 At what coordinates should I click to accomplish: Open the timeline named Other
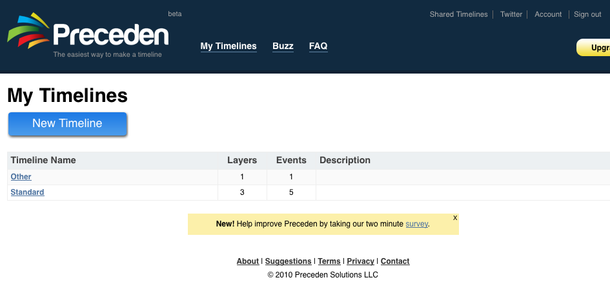tap(21, 177)
